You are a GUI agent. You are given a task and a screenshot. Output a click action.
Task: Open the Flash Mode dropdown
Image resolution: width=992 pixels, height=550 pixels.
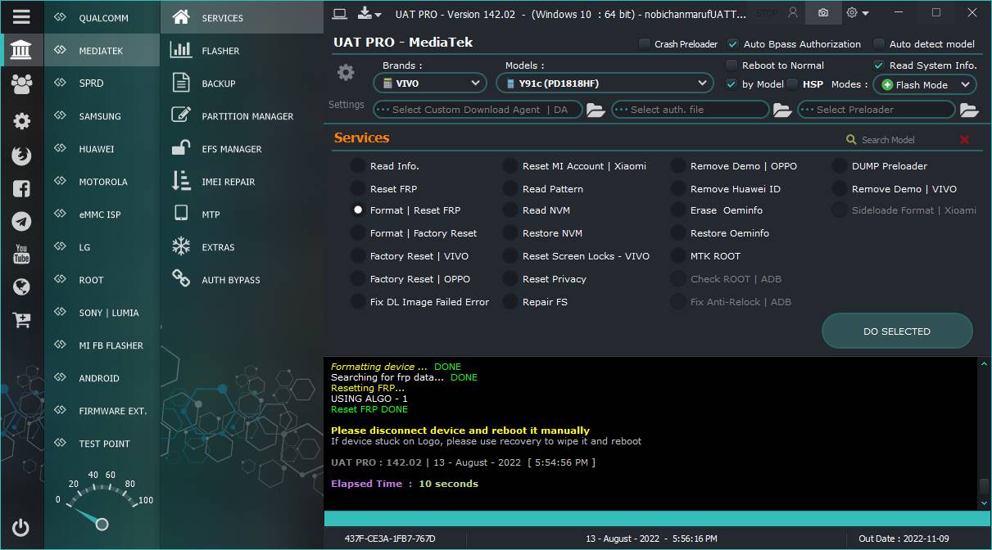925,84
